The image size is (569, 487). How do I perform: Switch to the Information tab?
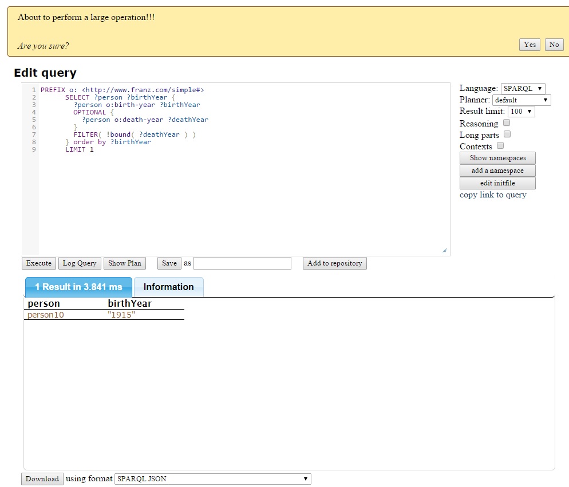point(168,287)
